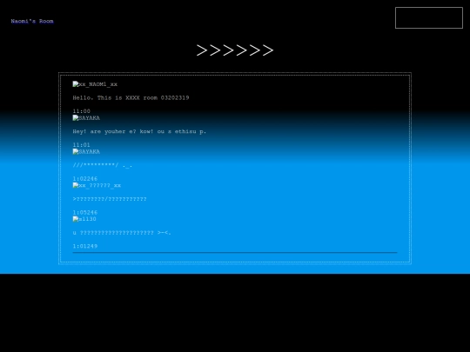The width and height of the screenshot is (470, 352).
Task: Click the broken avatar image beside xx_NAOMl_xx
Action: [x=95, y=84]
